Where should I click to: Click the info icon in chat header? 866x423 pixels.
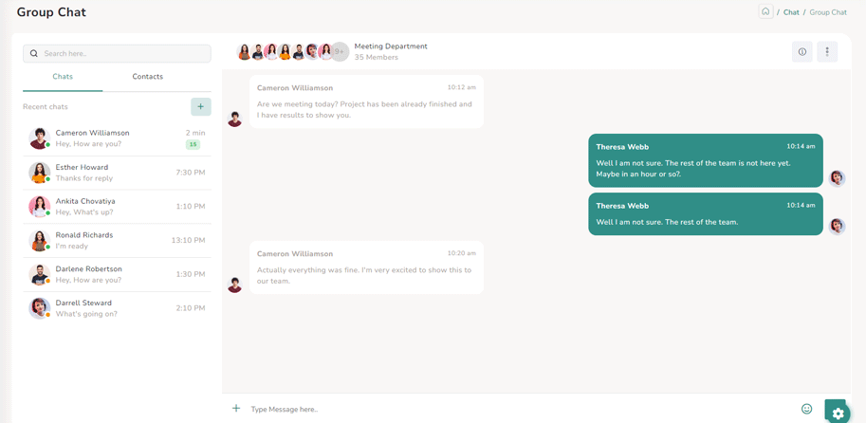802,52
